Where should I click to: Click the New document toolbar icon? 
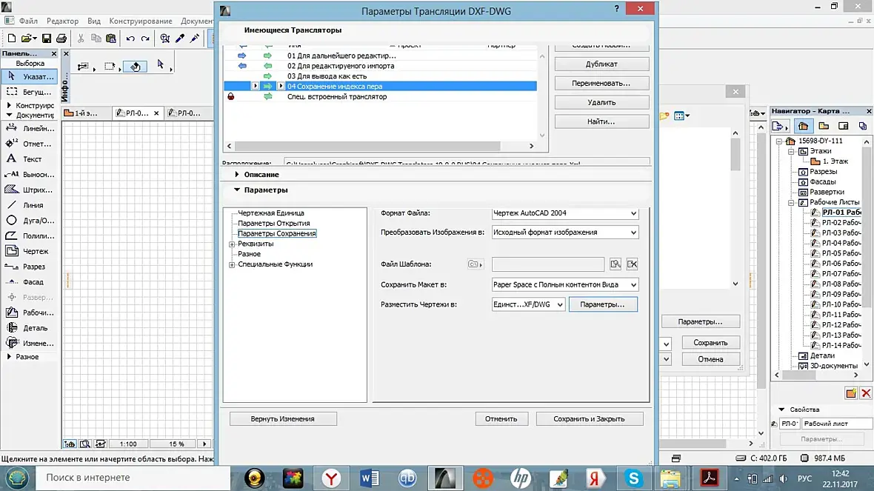[x=12, y=39]
